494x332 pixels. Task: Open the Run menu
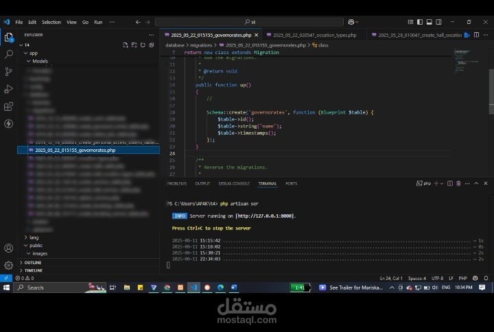click(98, 22)
